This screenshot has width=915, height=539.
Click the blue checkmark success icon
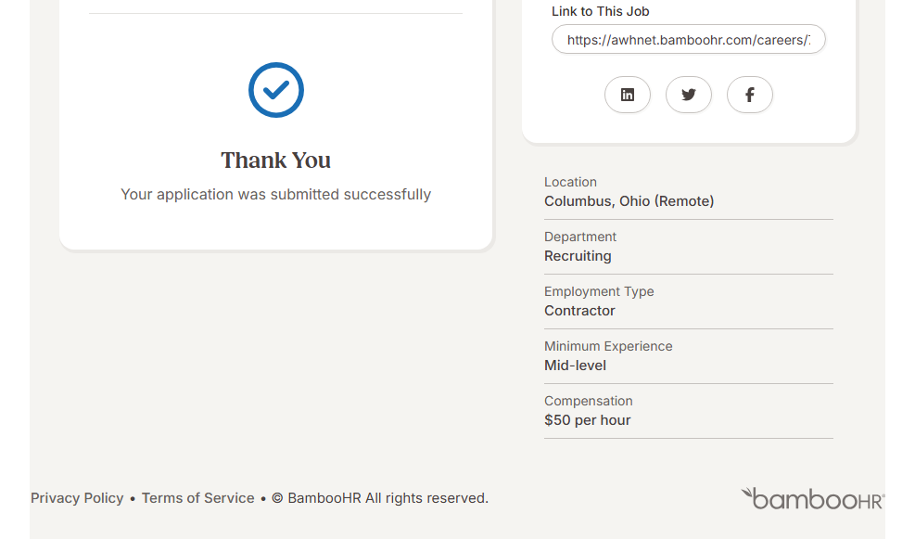tap(276, 90)
